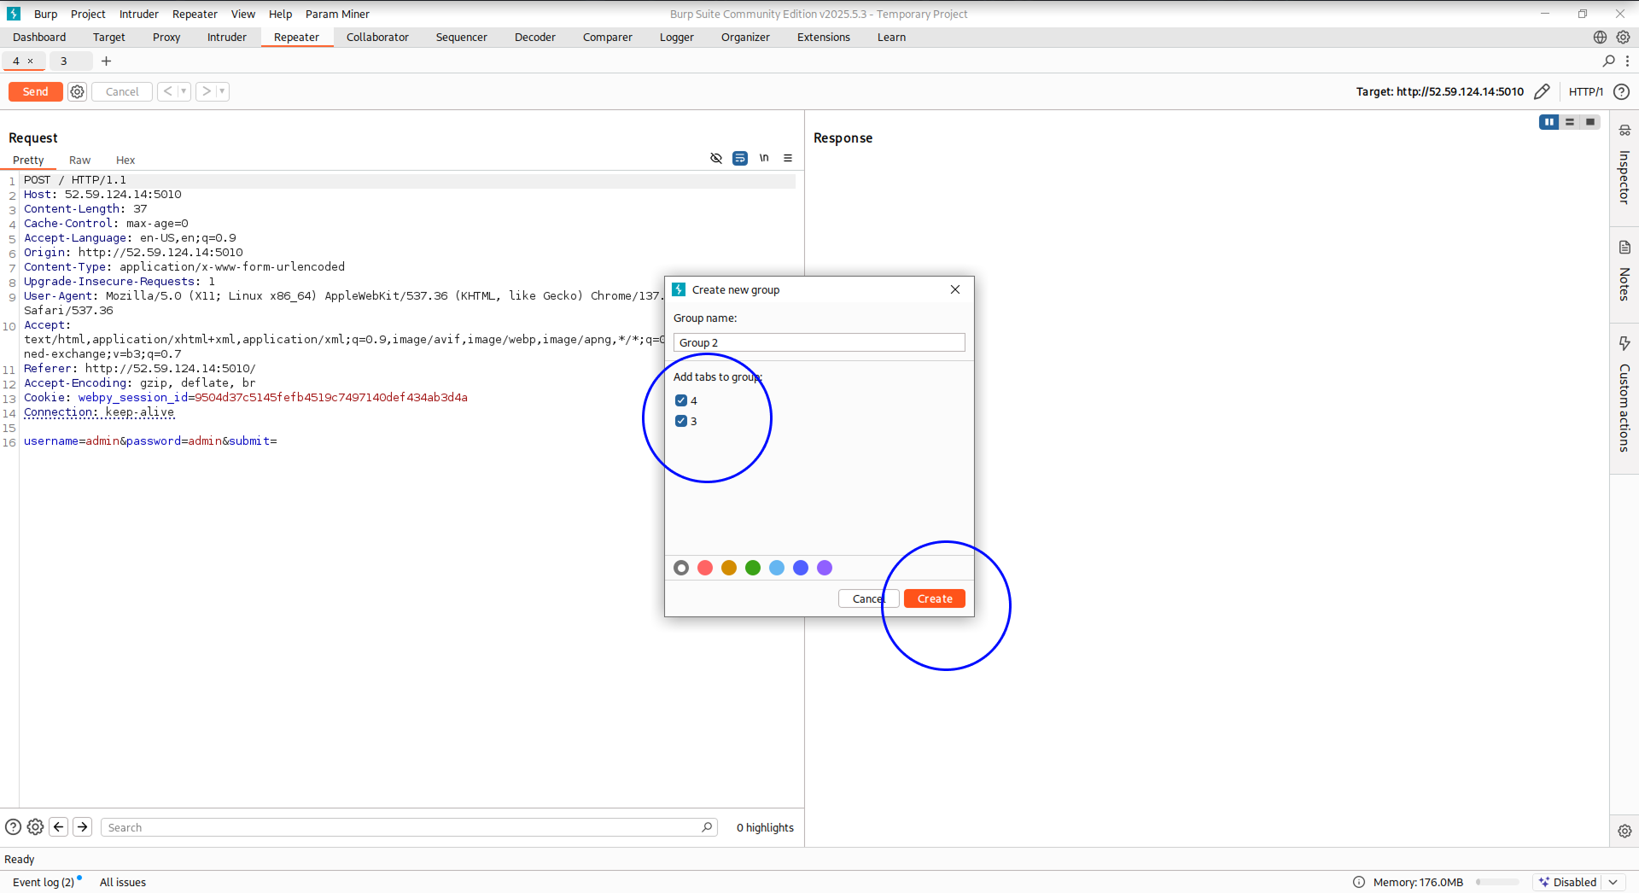The image size is (1639, 893).
Task: Open the Proxy tab
Action: [166, 37]
